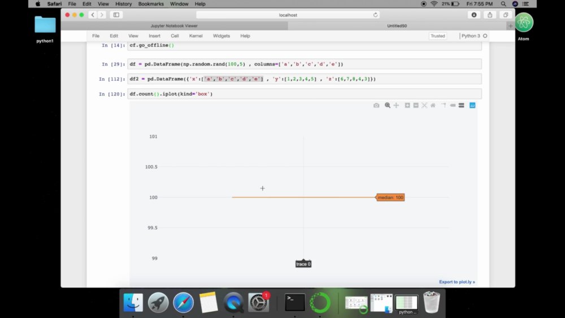Open Wi-Fi status menu
565x318 pixels.
click(434, 4)
